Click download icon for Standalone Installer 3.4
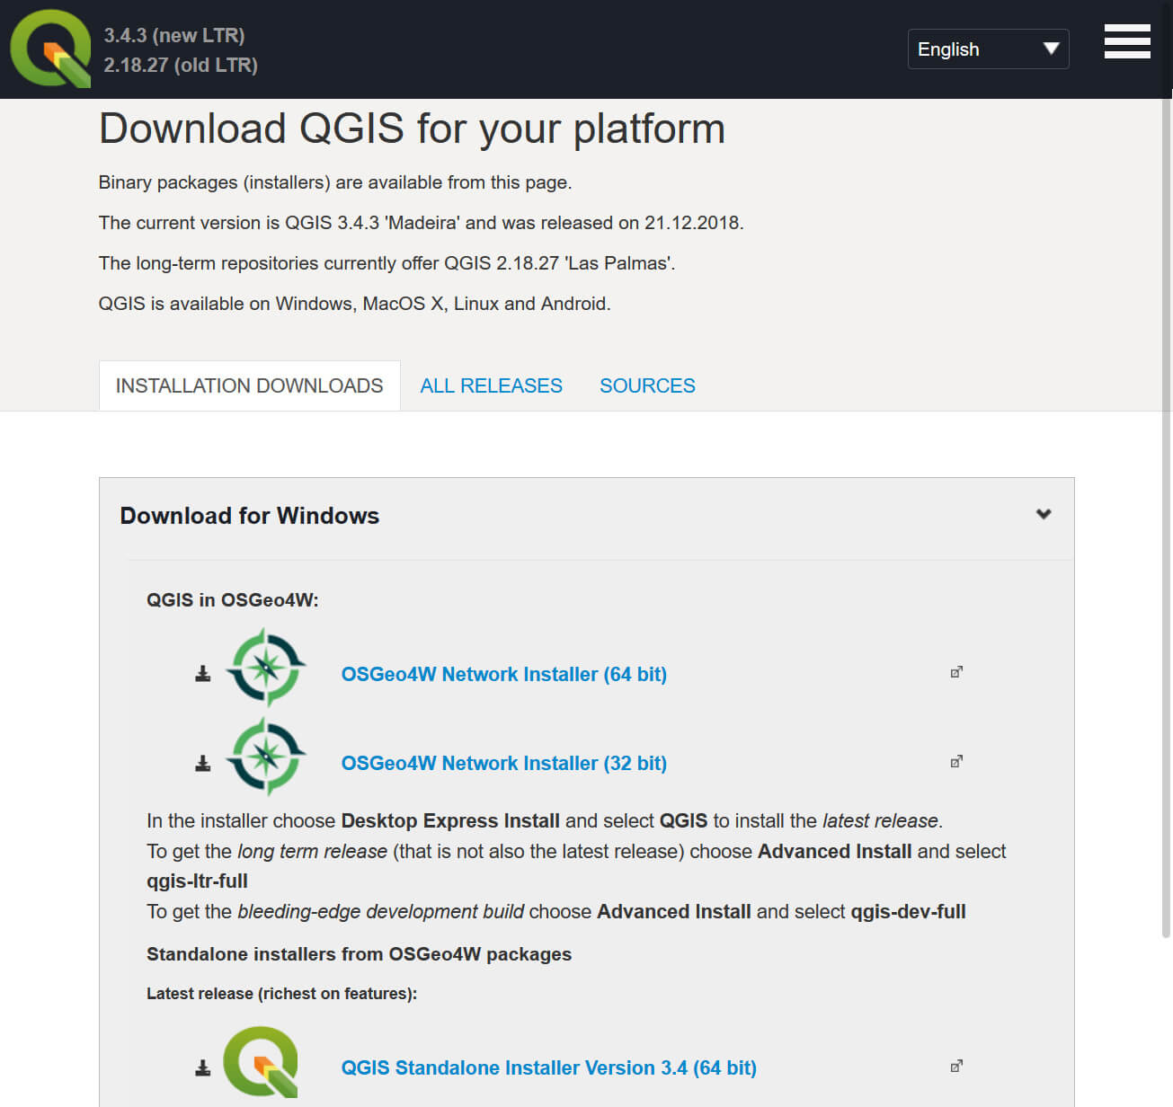Viewport: 1173px width, 1107px height. pyautogui.click(x=203, y=1067)
